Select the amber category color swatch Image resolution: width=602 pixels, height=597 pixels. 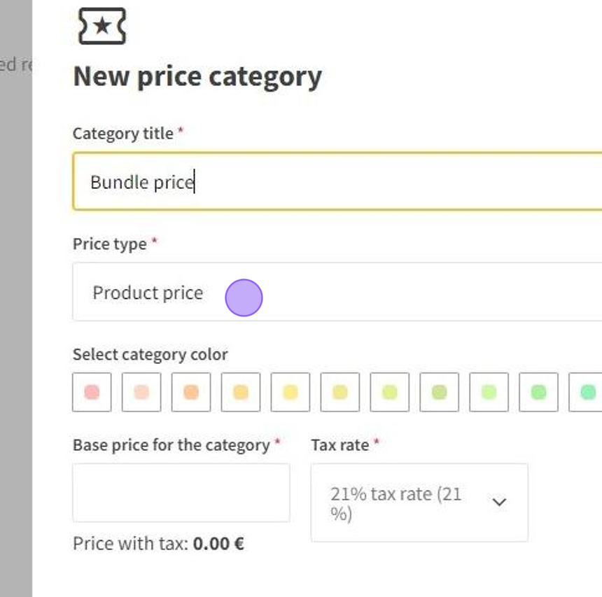point(241,392)
